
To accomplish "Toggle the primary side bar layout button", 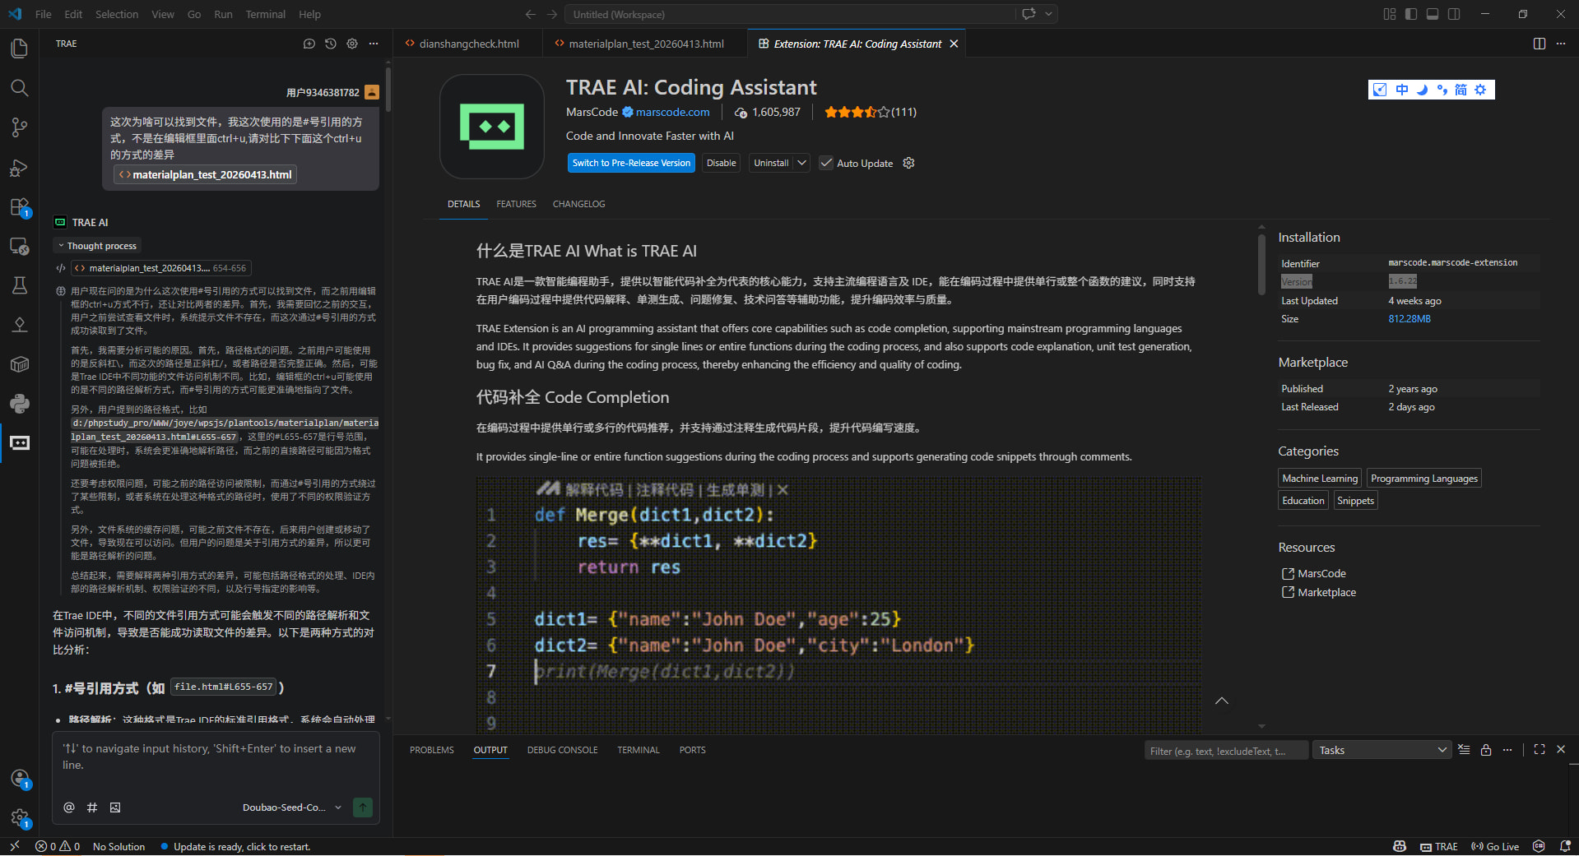I will (1411, 14).
